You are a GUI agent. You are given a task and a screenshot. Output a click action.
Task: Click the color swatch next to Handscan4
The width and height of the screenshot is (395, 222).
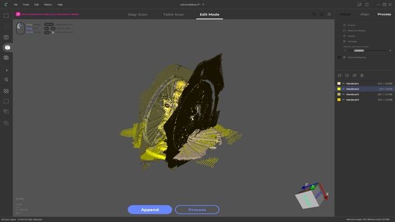[339, 100]
